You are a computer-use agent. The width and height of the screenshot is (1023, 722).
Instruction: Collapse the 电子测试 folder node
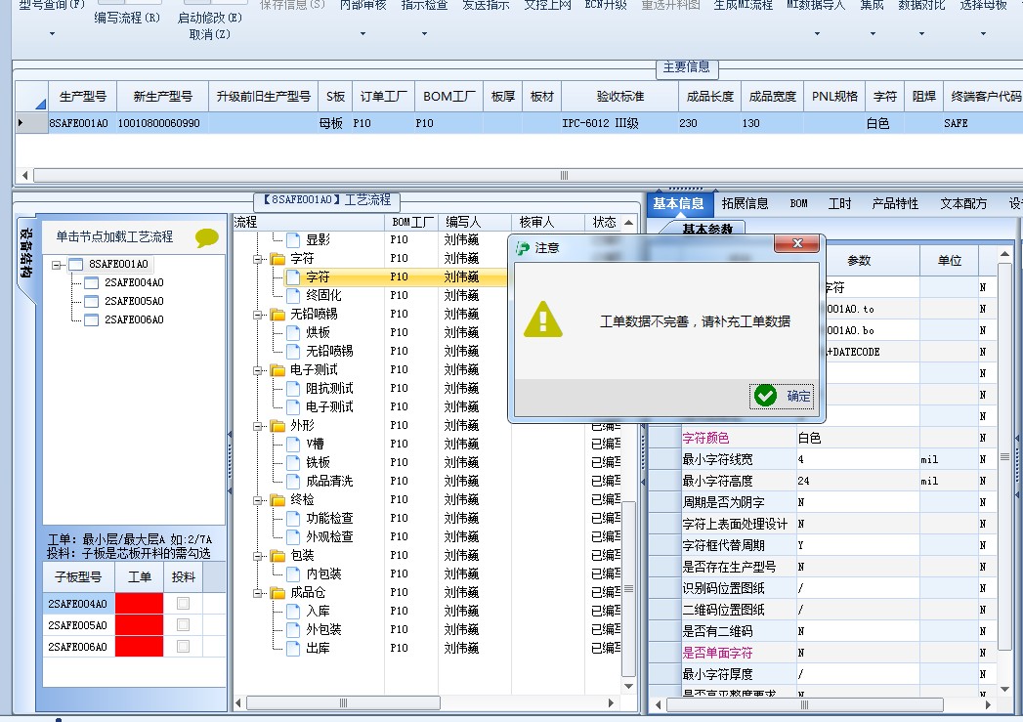pyautogui.click(x=258, y=370)
